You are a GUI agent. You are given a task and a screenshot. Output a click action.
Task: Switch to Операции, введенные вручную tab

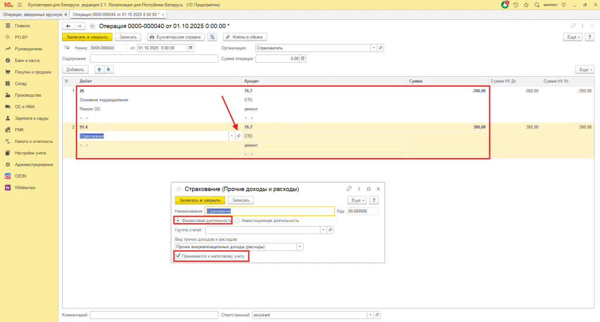(33, 15)
